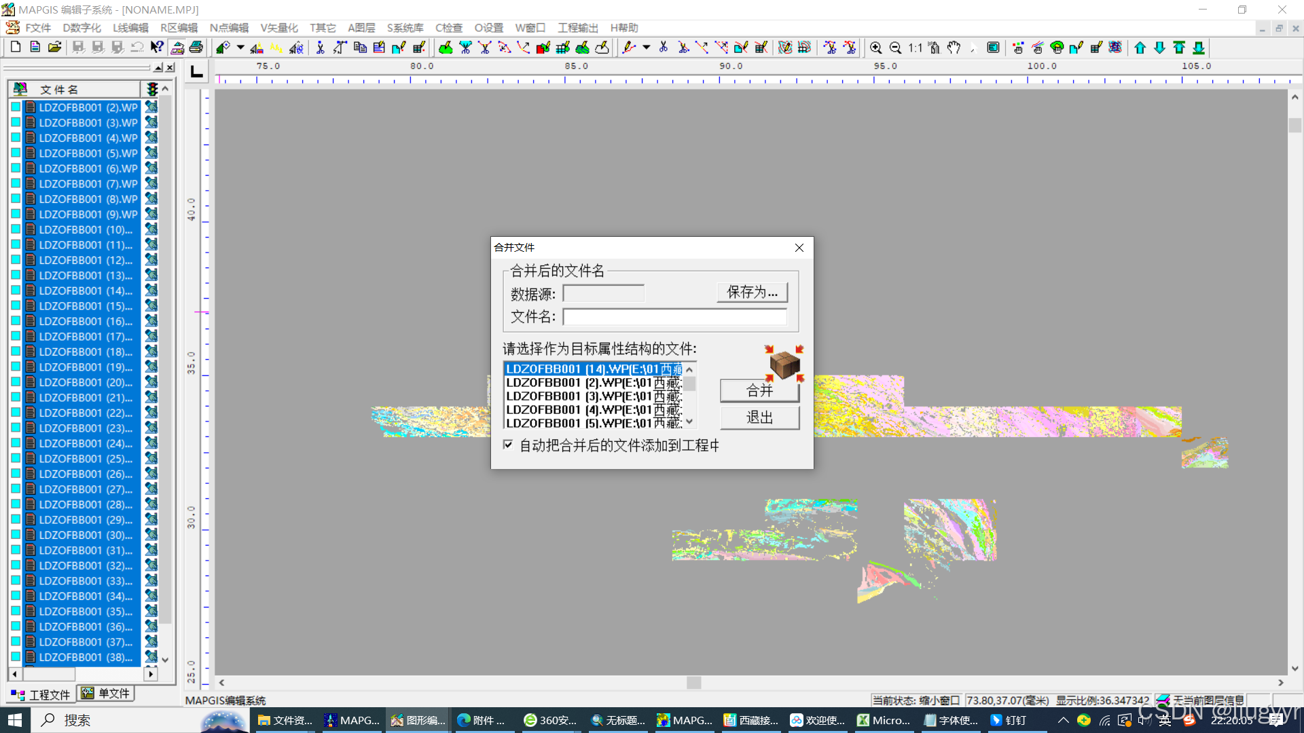Viewport: 1304px width, 733px height.
Task: Open dropdown arrow beside point input tool
Action: (240, 47)
